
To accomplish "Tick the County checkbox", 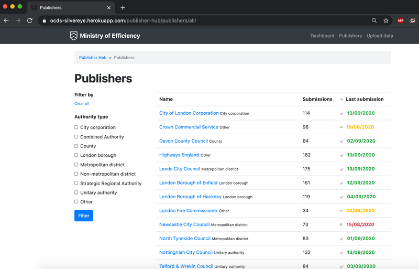I will (76, 146).
